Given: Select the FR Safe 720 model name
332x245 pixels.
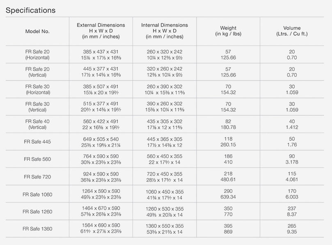Looking at the screenshot, I should (x=37, y=177).
